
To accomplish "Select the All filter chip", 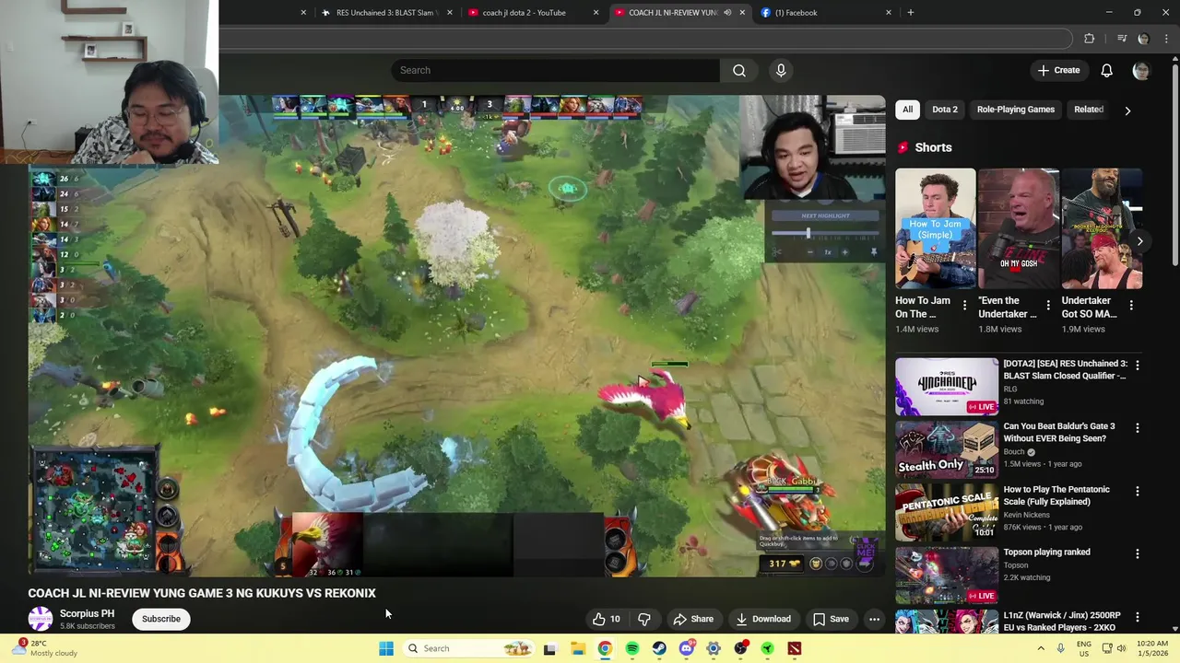I will tap(907, 110).
